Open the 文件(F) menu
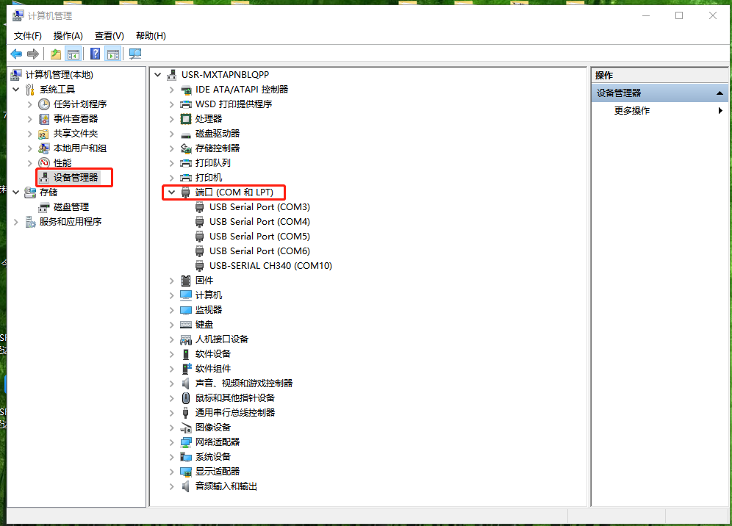The image size is (732, 526). [x=27, y=36]
